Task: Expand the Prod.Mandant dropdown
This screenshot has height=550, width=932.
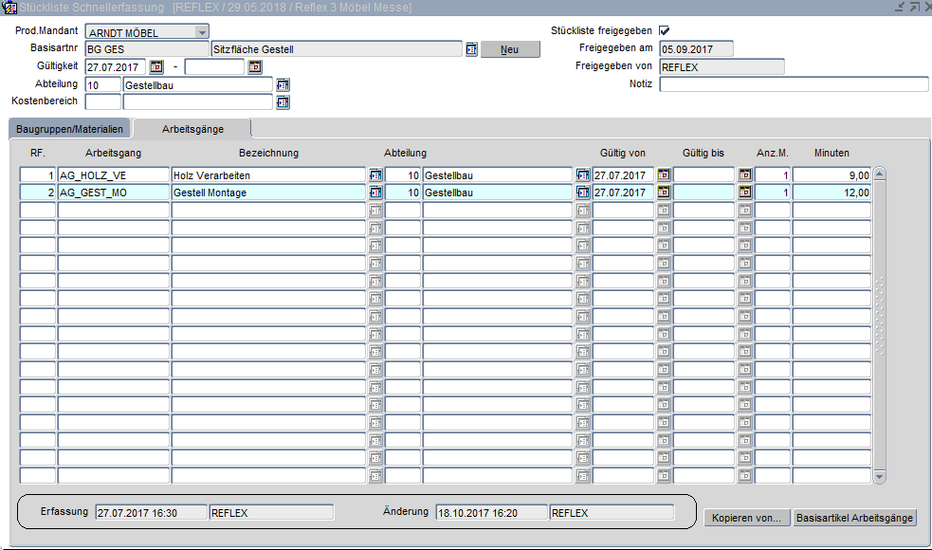Action: [201, 32]
